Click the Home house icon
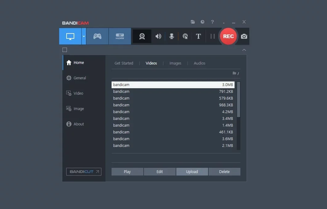Image resolution: width=327 pixels, height=209 pixels. click(69, 63)
